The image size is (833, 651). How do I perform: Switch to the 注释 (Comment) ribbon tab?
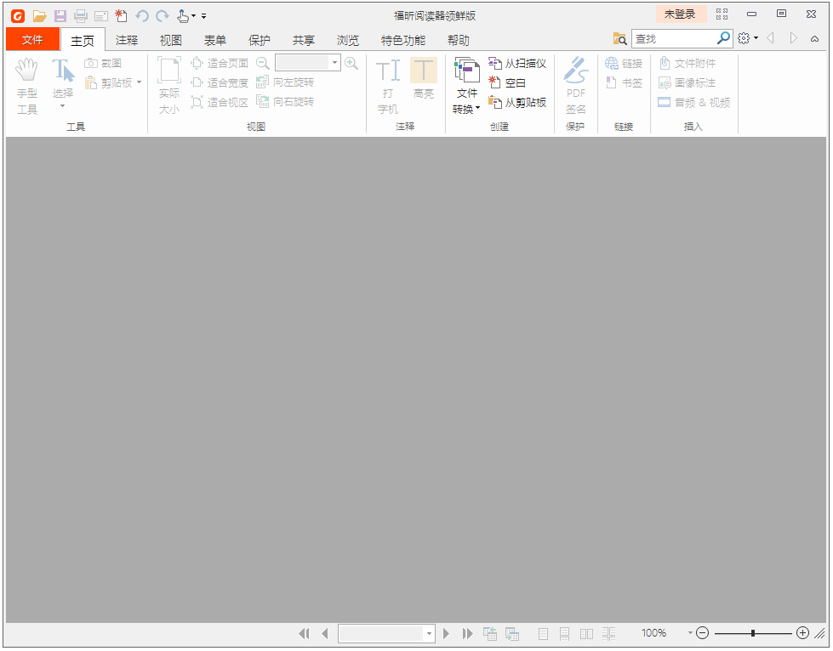(x=126, y=39)
